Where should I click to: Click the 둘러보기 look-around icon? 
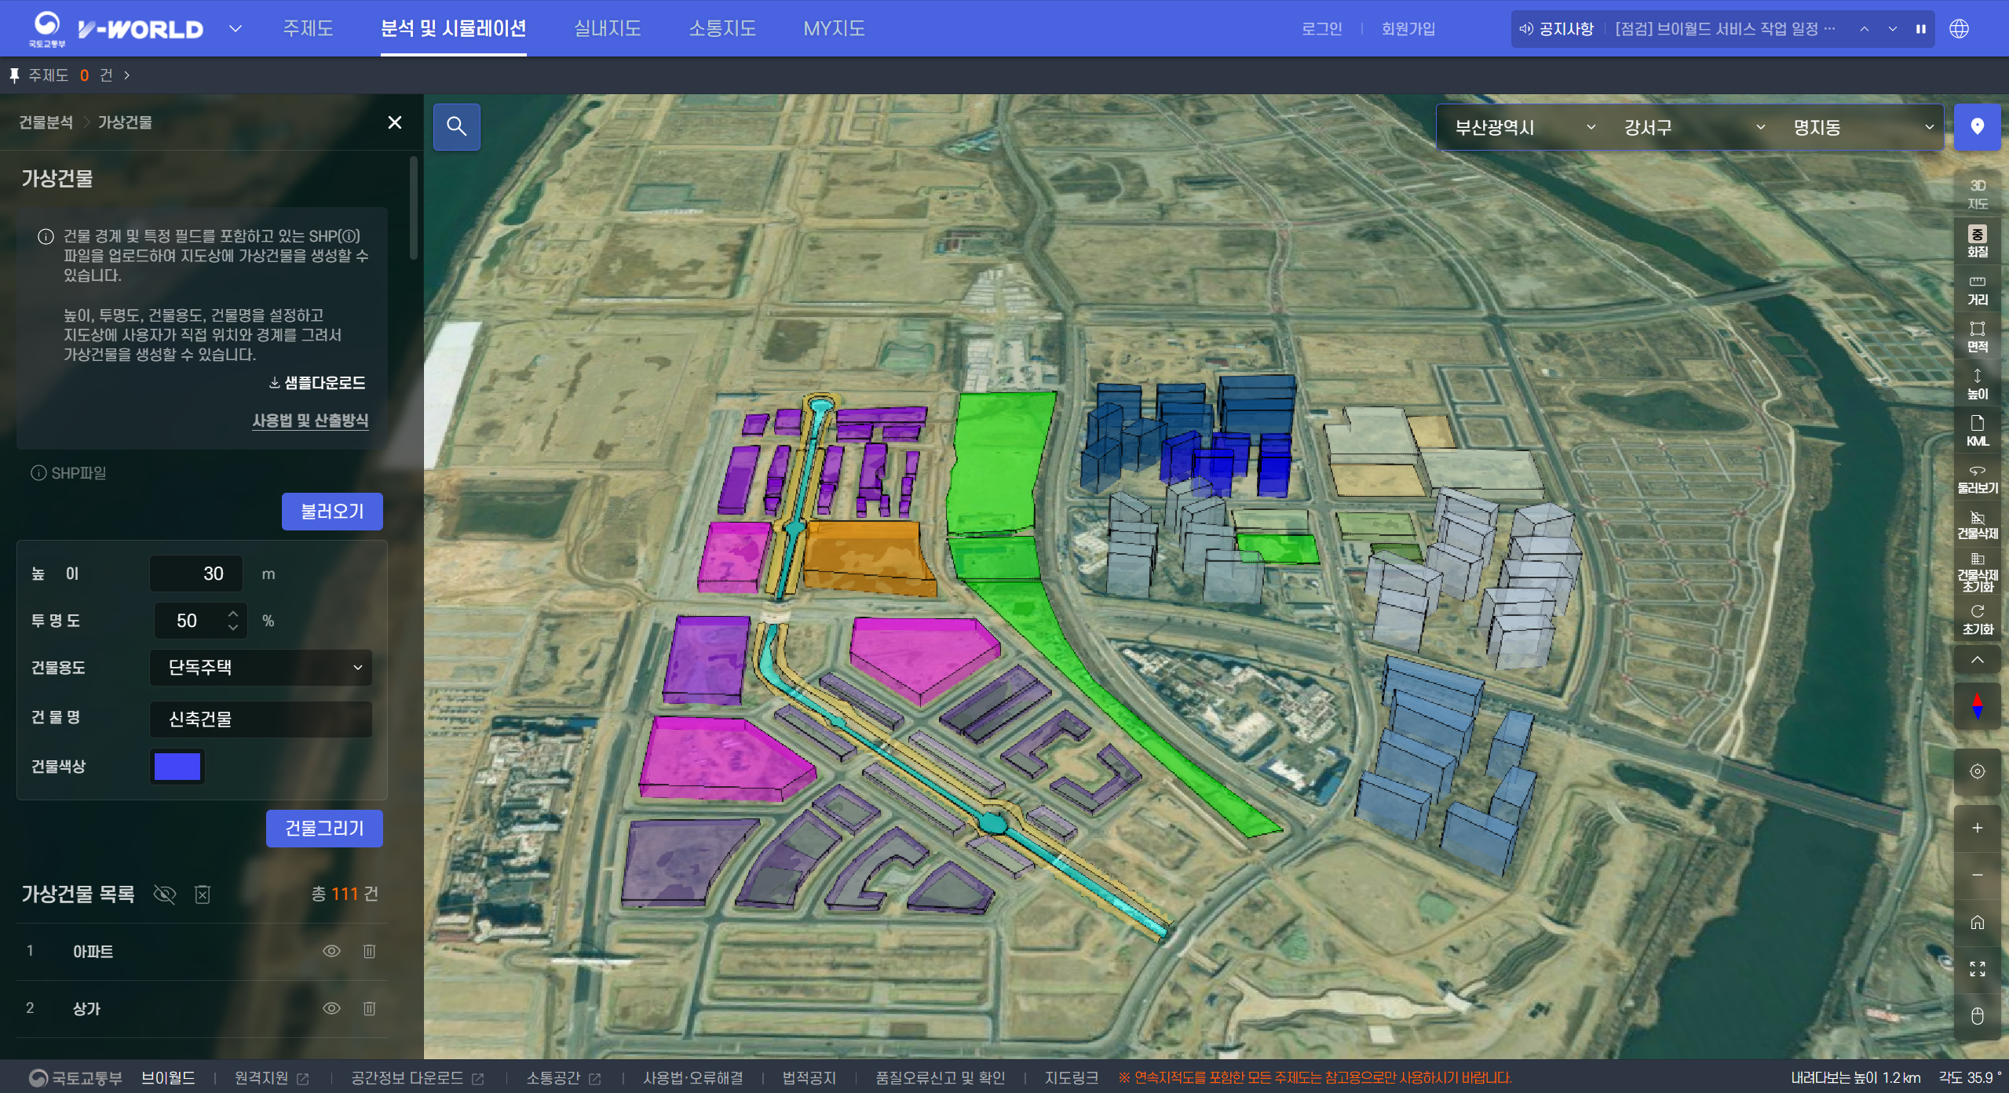(1977, 478)
